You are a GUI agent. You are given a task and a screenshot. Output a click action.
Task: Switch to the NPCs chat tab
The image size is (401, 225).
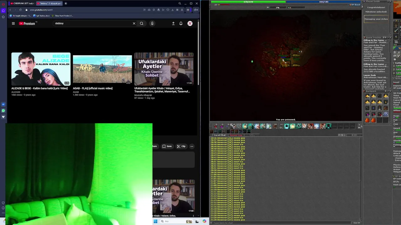coord(252,135)
